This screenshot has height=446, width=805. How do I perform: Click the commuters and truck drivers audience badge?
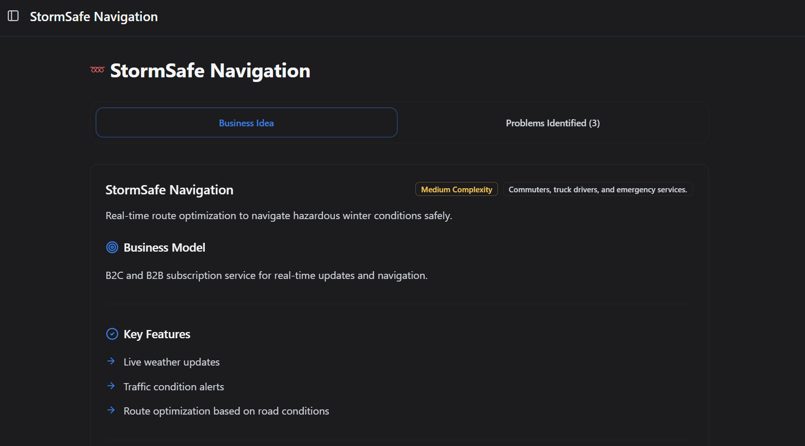point(597,189)
